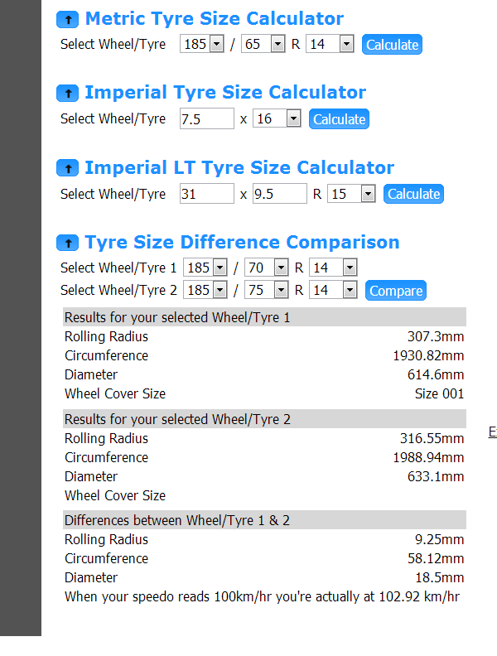Click Calculate in Imperial Tyre Size Calculator

point(339,118)
